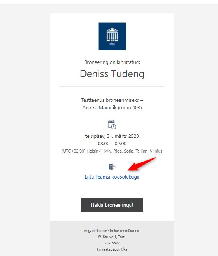This screenshot has height=256, width=218.
Task: Click the date teisipäev, 31. märts 2020
Action: pos(112,136)
